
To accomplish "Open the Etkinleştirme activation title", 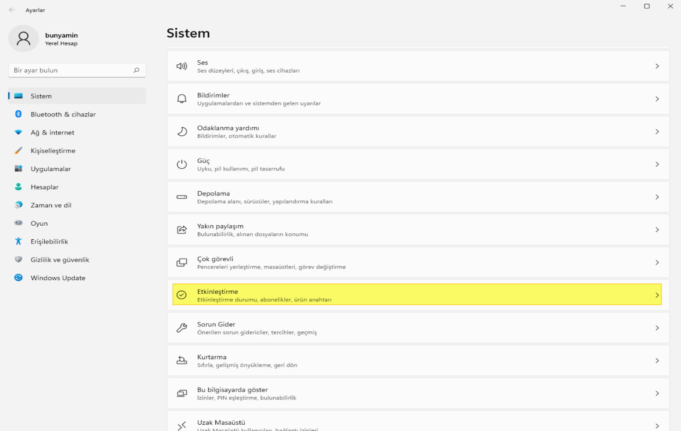I will [217, 292].
